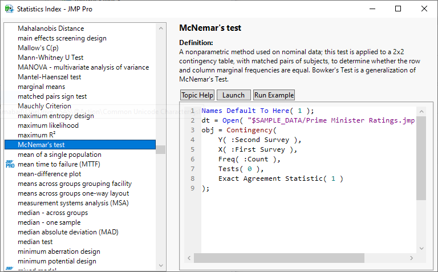Open Topic Help for McNemar's test

point(197,95)
